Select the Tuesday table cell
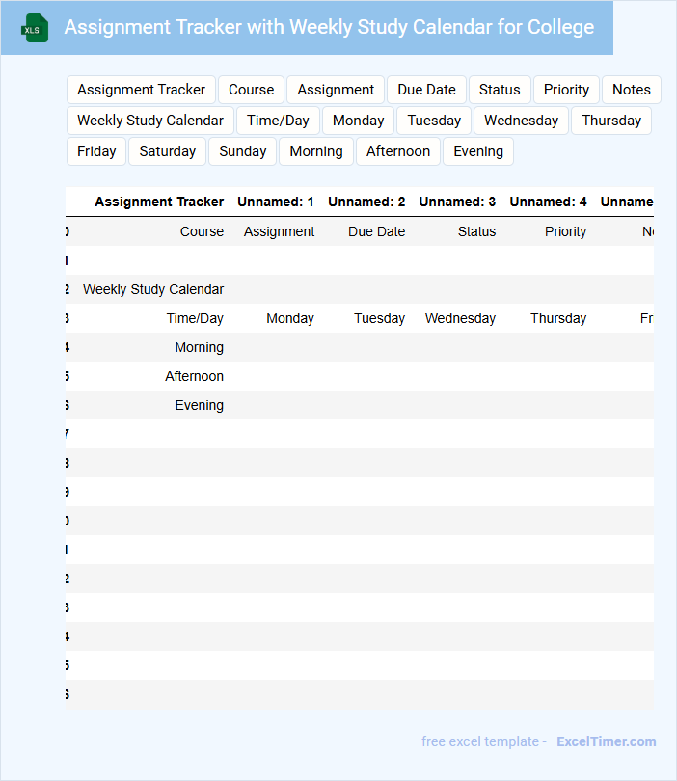Image resolution: width=677 pixels, height=781 pixels. (x=380, y=318)
